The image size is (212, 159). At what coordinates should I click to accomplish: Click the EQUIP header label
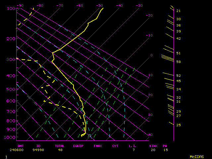click(x=79, y=146)
